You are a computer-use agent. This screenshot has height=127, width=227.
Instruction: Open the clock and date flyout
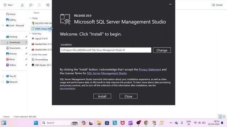pos(214,123)
